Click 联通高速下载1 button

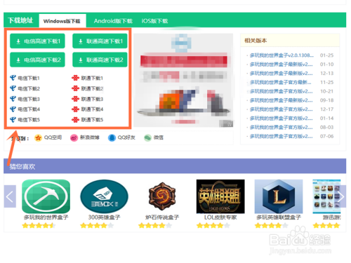(100, 41)
